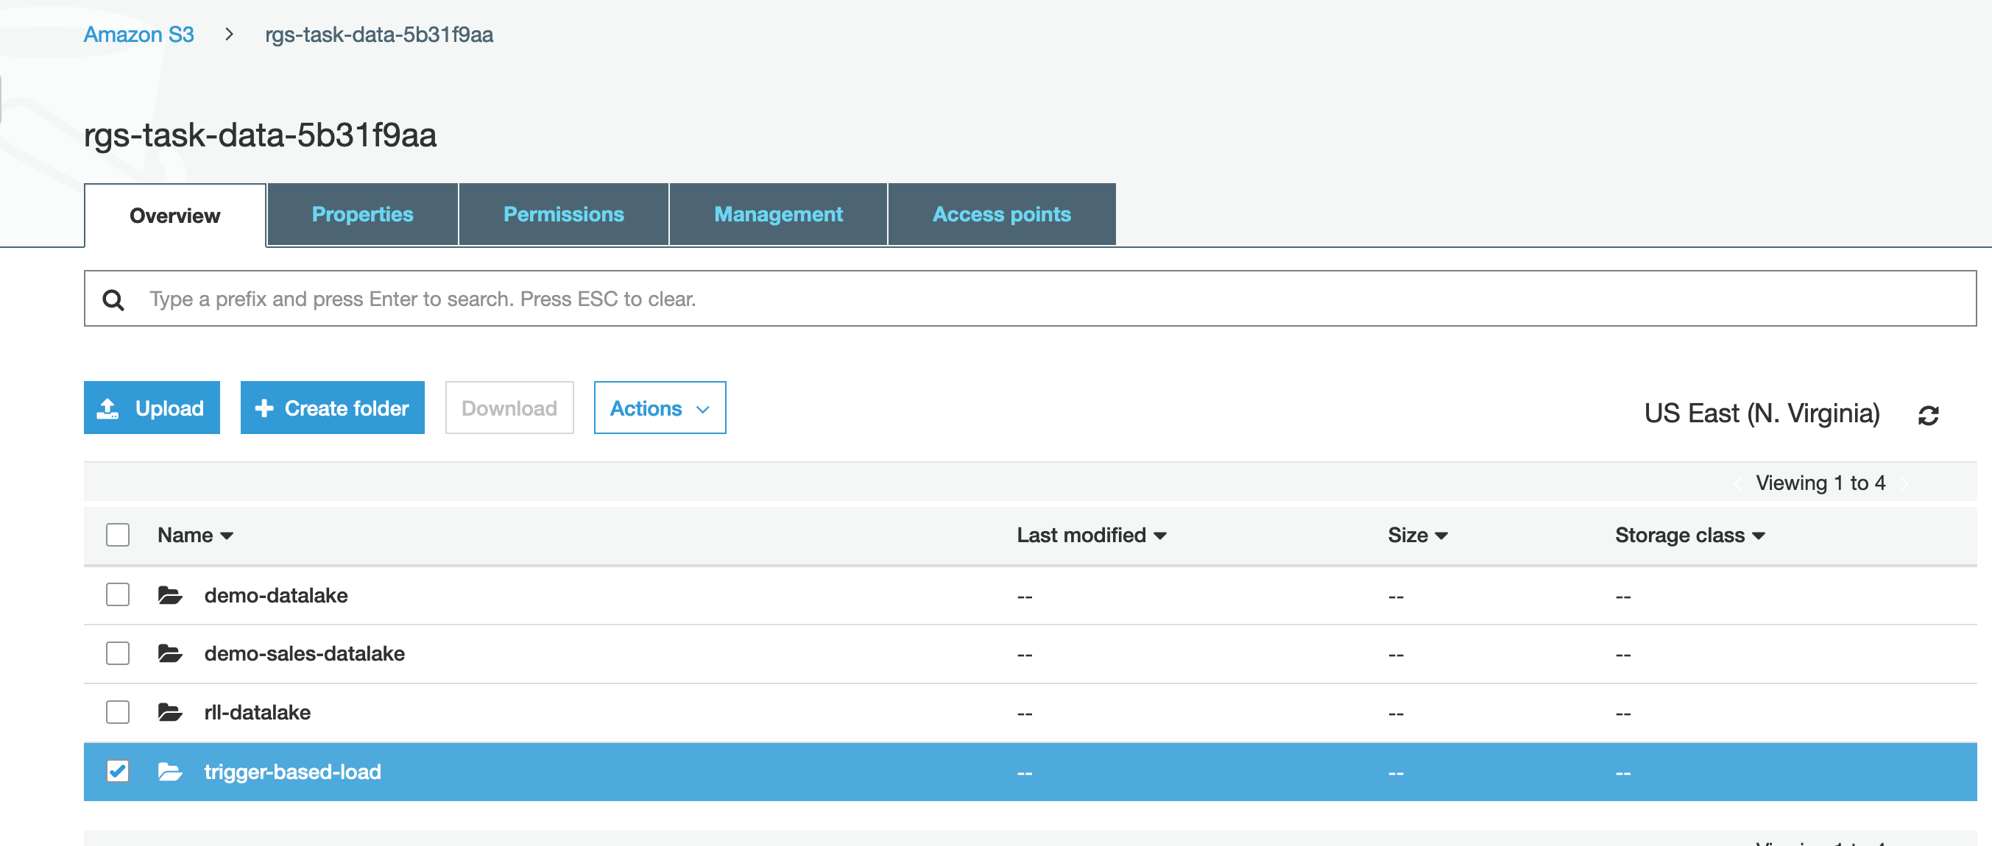The width and height of the screenshot is (1992, 846).
Task: Open the Management tab
Action: (777, 214)
